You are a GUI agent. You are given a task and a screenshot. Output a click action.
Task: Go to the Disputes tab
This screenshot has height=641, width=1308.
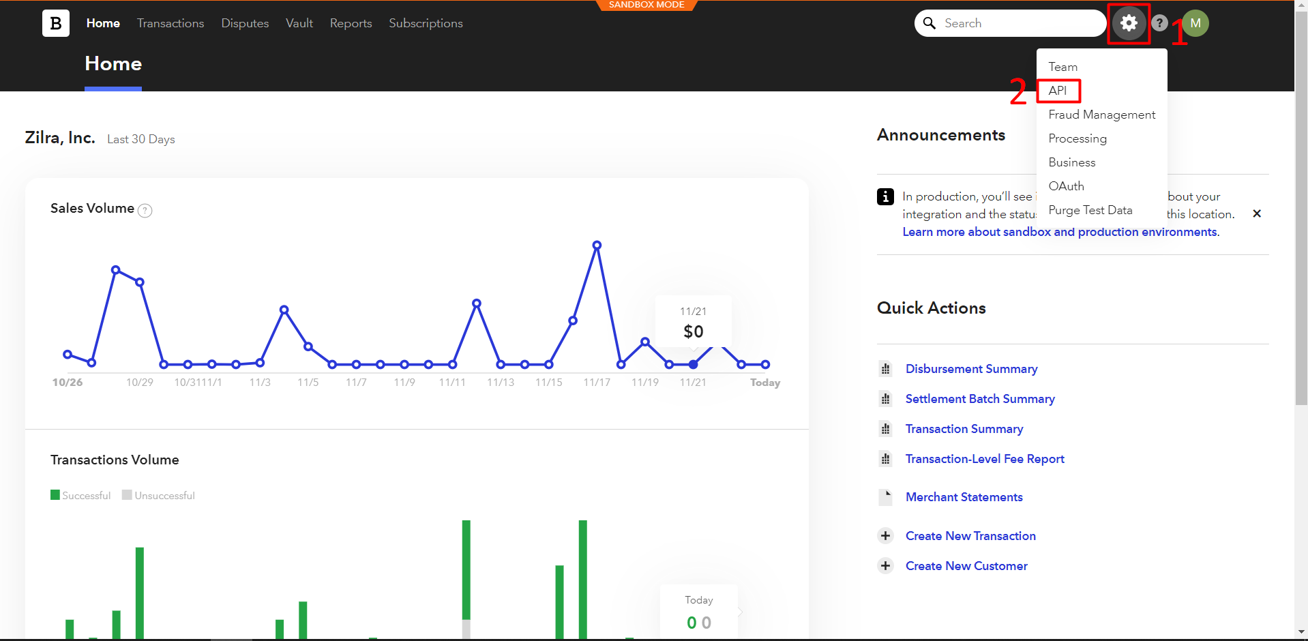coord(245,23)
